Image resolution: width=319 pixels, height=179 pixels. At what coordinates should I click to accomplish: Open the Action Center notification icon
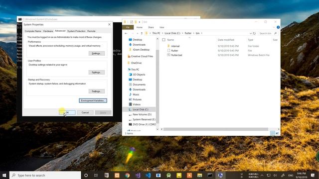(313, 175)
